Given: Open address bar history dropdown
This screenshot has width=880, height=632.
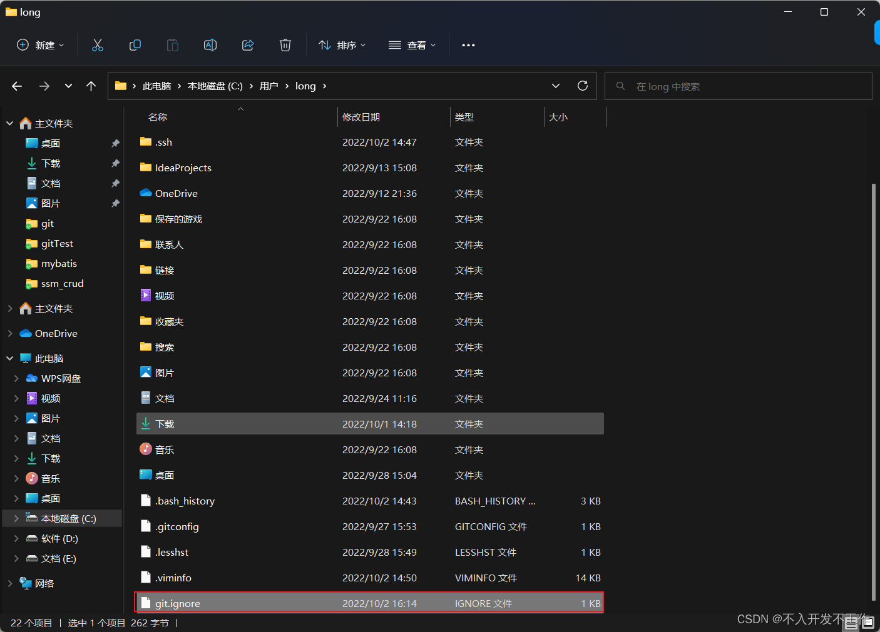Looking at the screenshot, I should tap(556, 86).
